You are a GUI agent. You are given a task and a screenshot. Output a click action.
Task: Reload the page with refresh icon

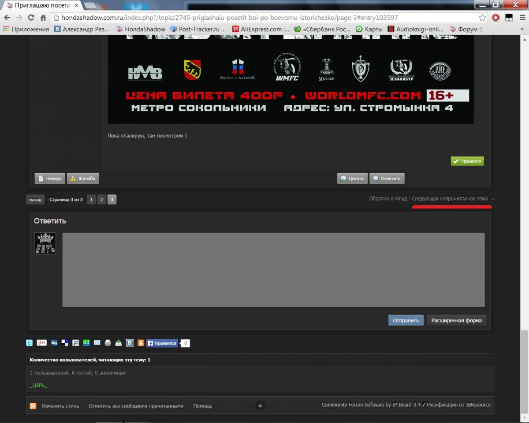(31, 18)
